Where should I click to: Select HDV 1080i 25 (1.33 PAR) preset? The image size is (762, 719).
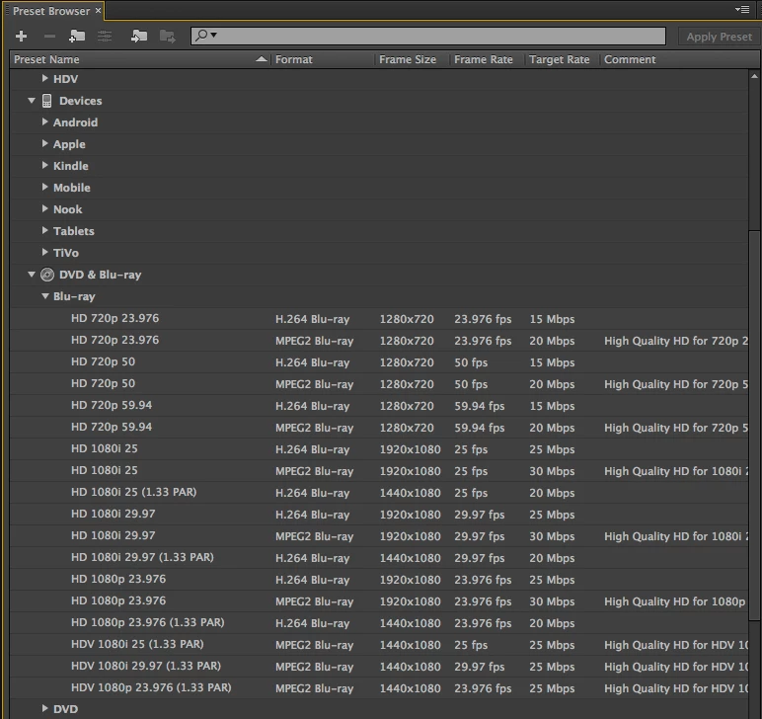(379, 644)
